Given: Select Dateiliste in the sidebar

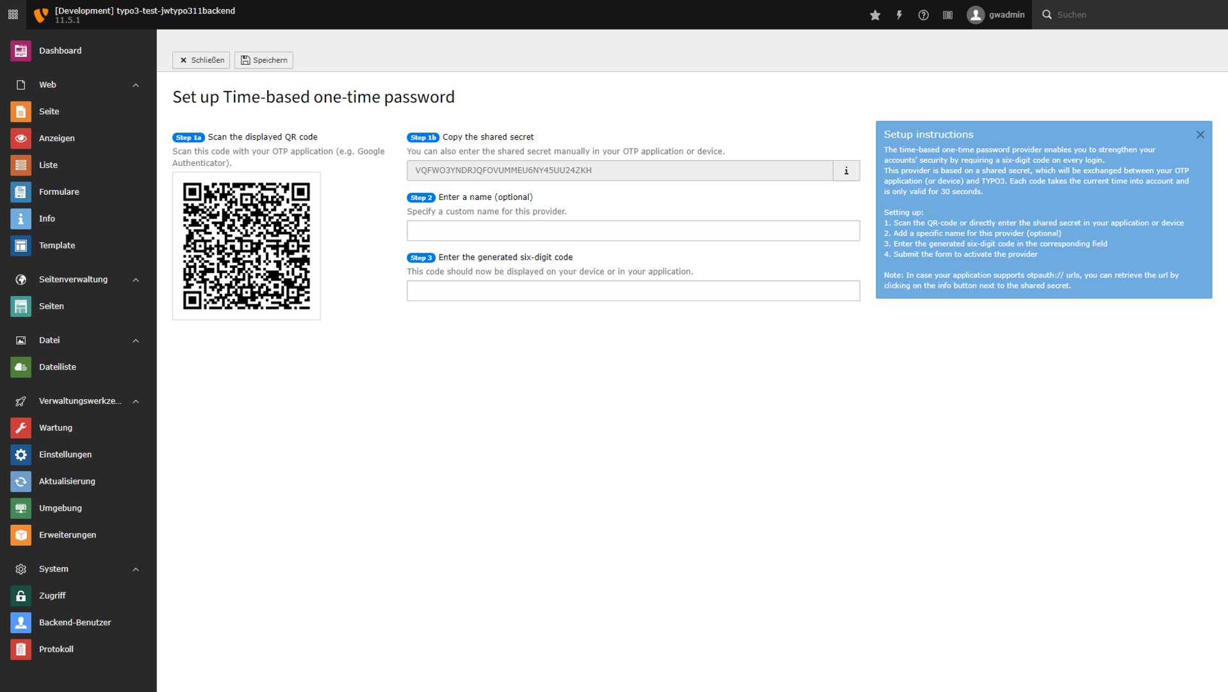Looking at the screenshot, I should (x=57, y=367).
